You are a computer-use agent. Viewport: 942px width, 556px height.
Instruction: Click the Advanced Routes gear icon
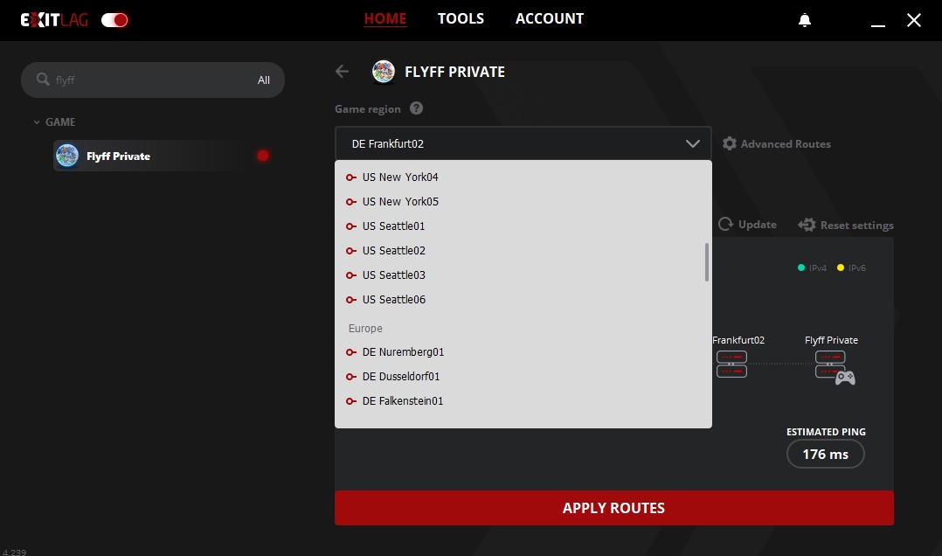[x=730, y=143]
